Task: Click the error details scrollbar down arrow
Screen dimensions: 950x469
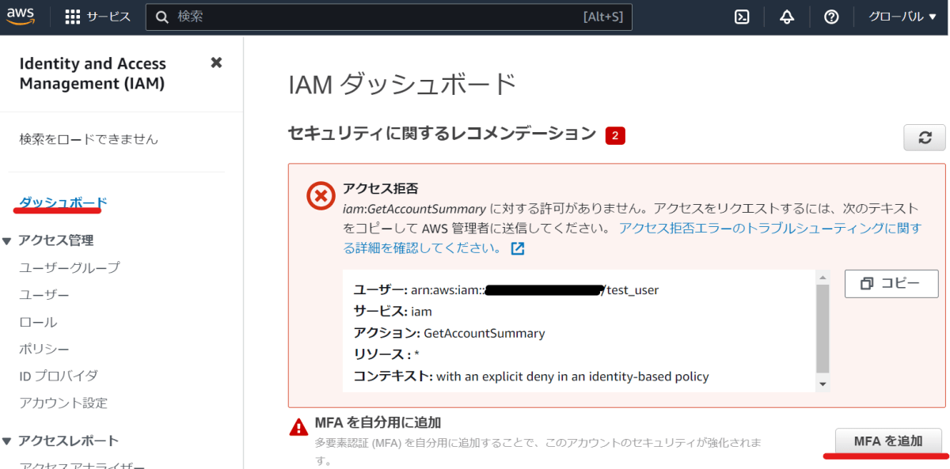Action: (x=823, y=384)
